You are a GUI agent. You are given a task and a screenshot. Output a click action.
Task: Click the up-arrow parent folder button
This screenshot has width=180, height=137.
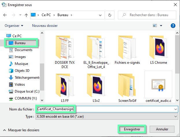(26, 15)
